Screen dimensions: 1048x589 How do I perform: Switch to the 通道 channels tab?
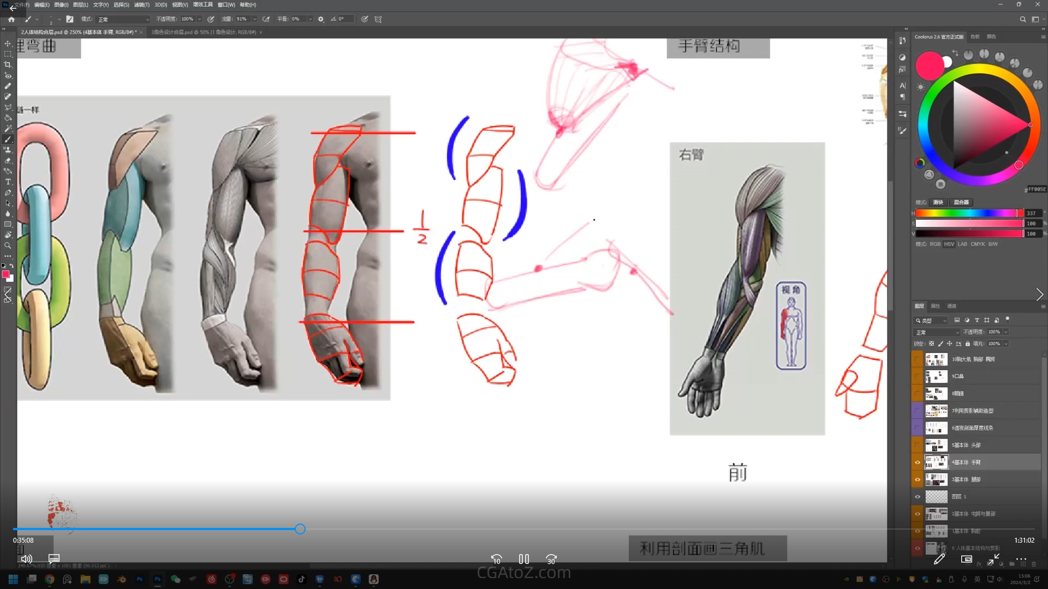coord(952,306)
